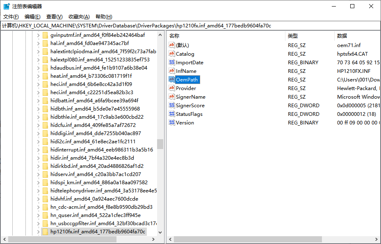This screenshot has width=381, height=244.
Task: Click the Registry Editor app icon in title bar
Action: tap(7, 6)
